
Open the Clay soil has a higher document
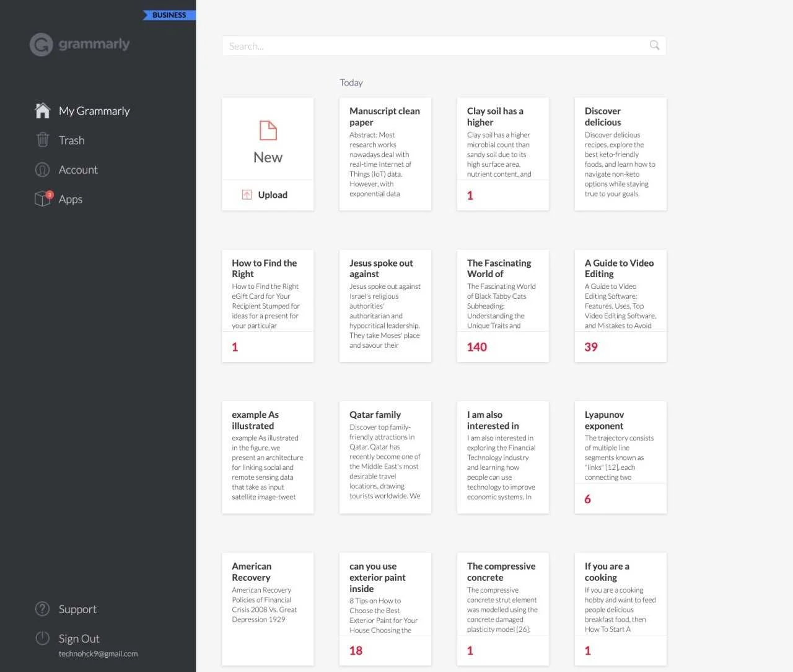pyautogui.click(x=503, y=154)
